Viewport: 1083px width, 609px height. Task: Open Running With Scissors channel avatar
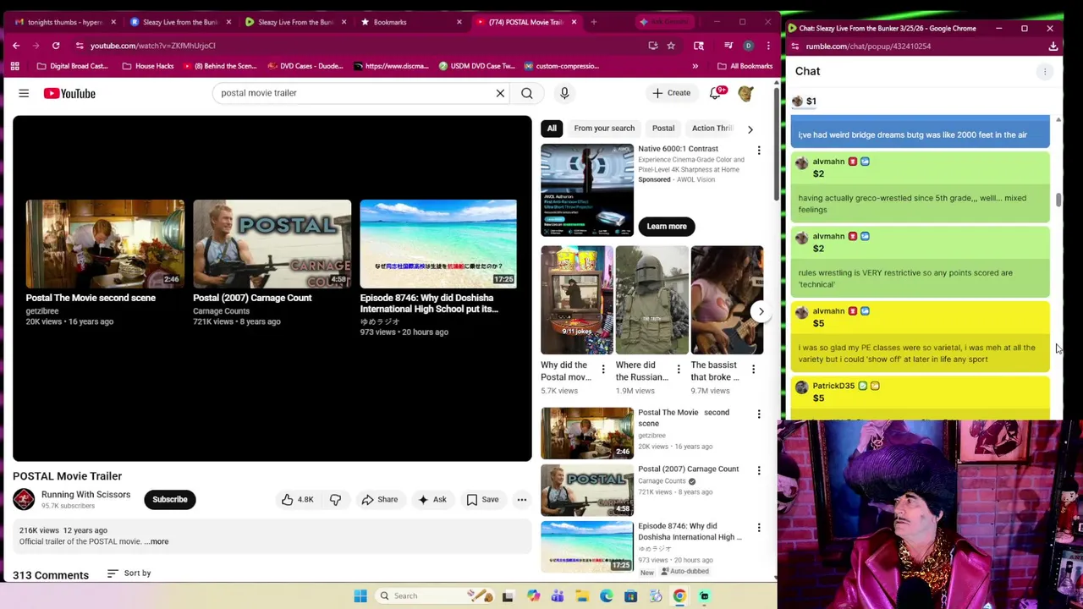point(24,499)
